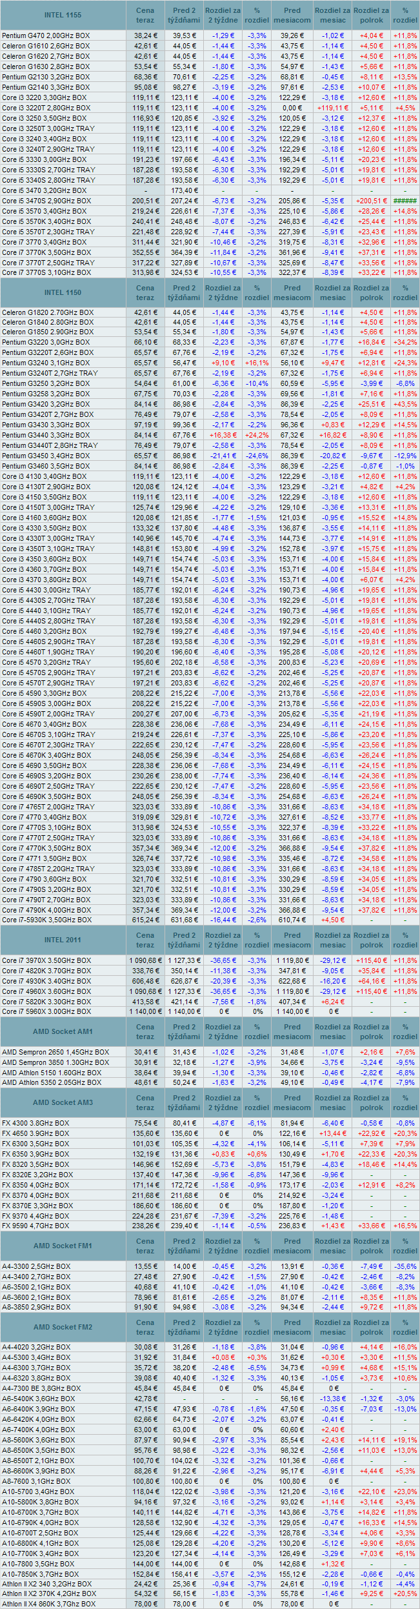This screenshot has width=420, height=1609.
Task: Select Core i7 3970X 3.50GHz BOX name
Action: point(46,960)
